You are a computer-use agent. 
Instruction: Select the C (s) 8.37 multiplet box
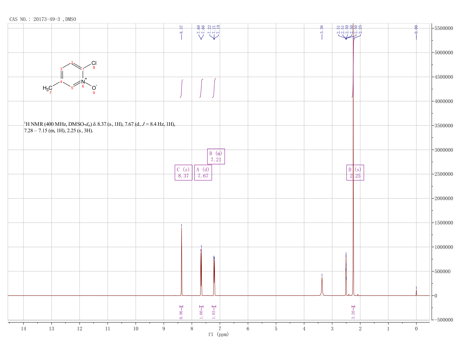pos(183,172)
